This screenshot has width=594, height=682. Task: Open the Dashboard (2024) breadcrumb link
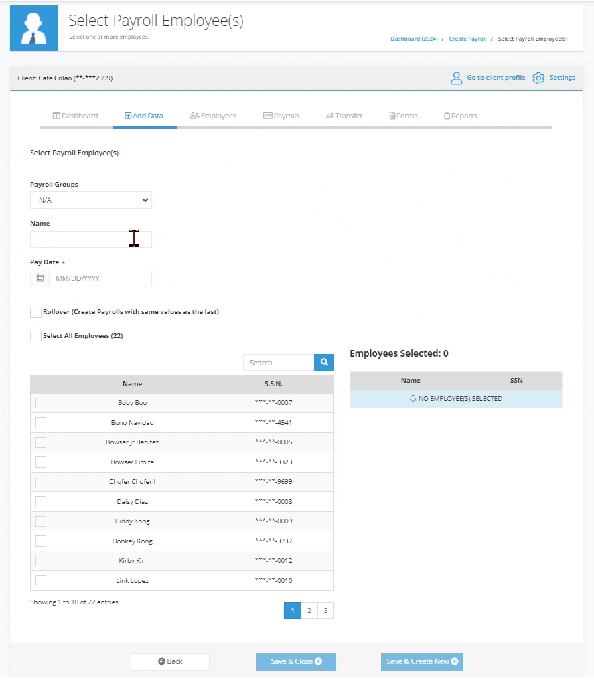pos(414,39)
